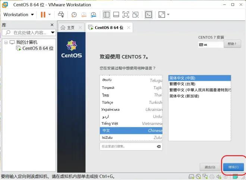Open the snapshot manager
The height and width of the screenshot is (180, 246).
(x=94, y=15)
